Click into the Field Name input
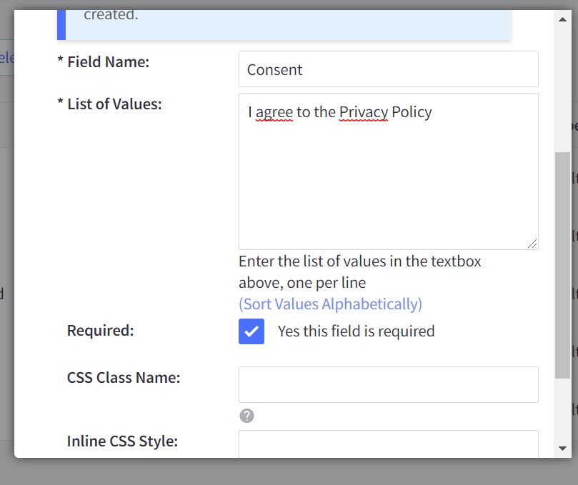Image resolution: width=578 pixels, height=485 pixels. pos(388,69)
